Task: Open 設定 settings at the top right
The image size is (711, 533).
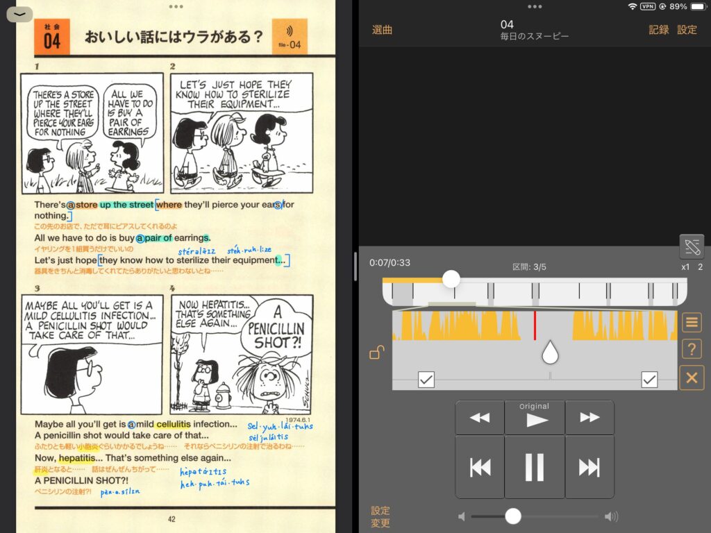Action: 687,30
